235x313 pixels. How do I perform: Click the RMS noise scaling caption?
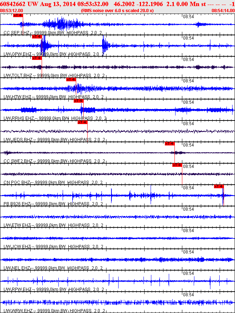[117, 11]
